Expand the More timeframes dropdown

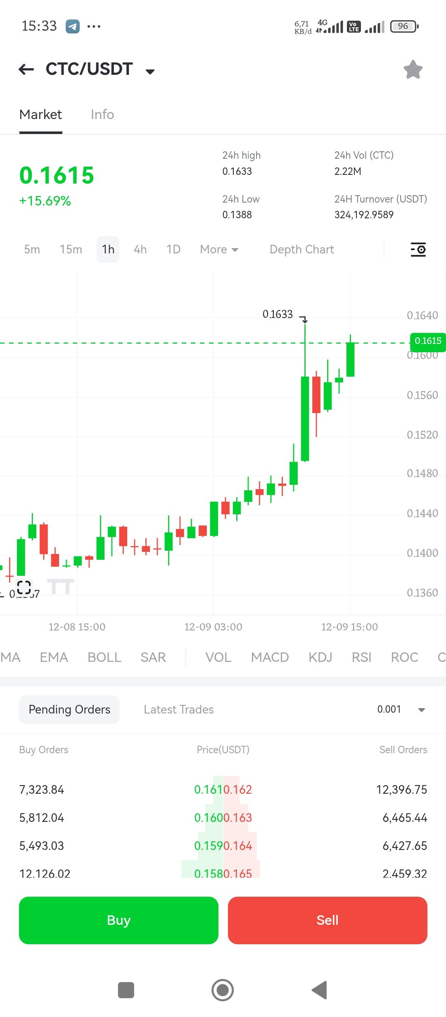point(219,249)
